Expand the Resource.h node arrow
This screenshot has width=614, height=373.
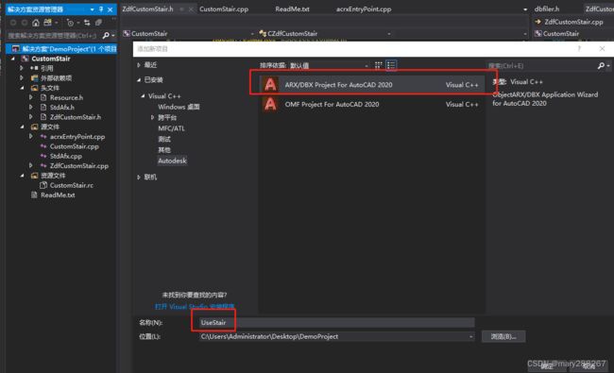31,97
